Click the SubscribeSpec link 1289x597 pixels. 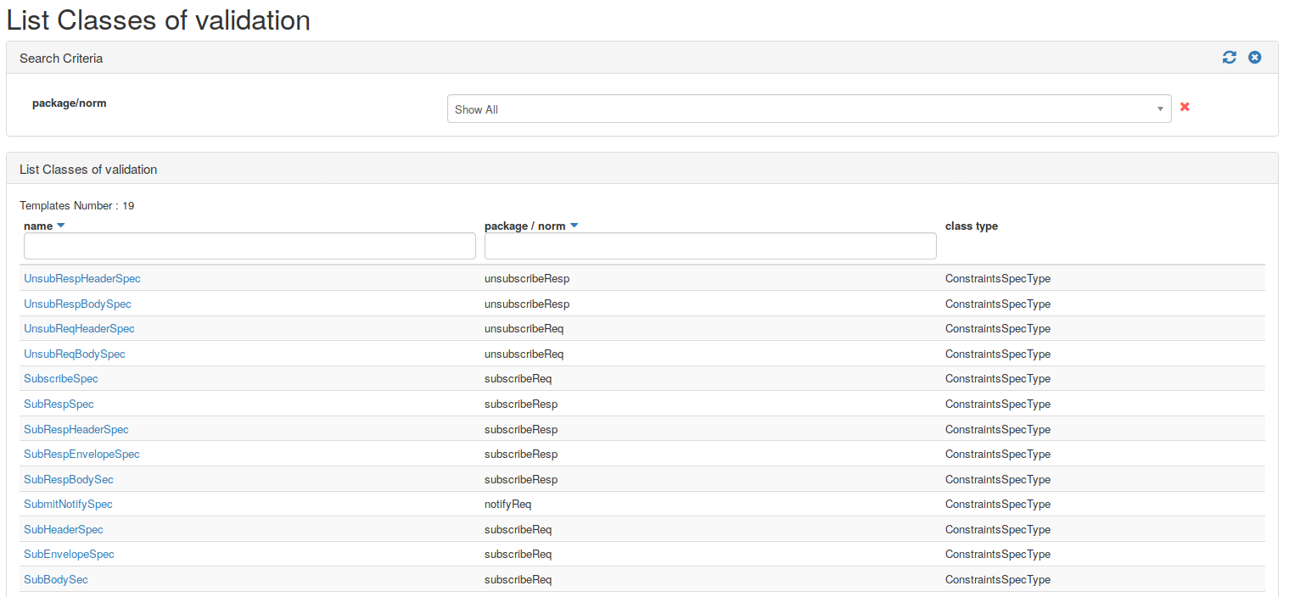[61, 378]
